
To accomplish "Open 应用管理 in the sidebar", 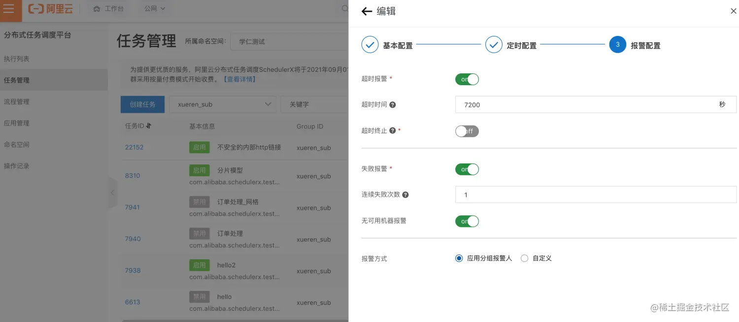I will pos(17,123).
